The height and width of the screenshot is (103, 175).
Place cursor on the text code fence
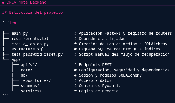(10, 23)
